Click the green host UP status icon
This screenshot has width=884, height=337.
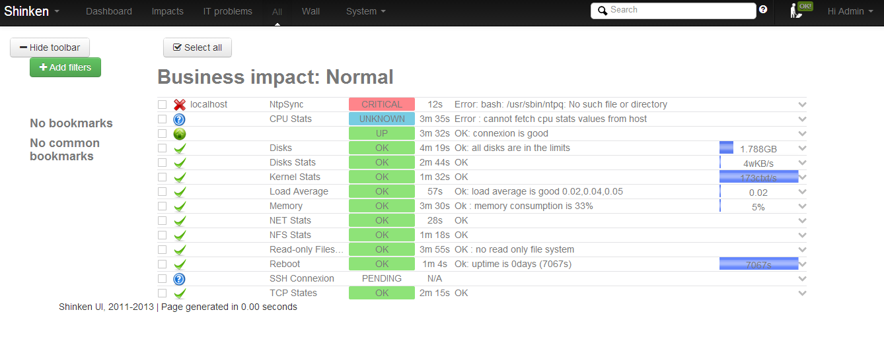(179, 134)
